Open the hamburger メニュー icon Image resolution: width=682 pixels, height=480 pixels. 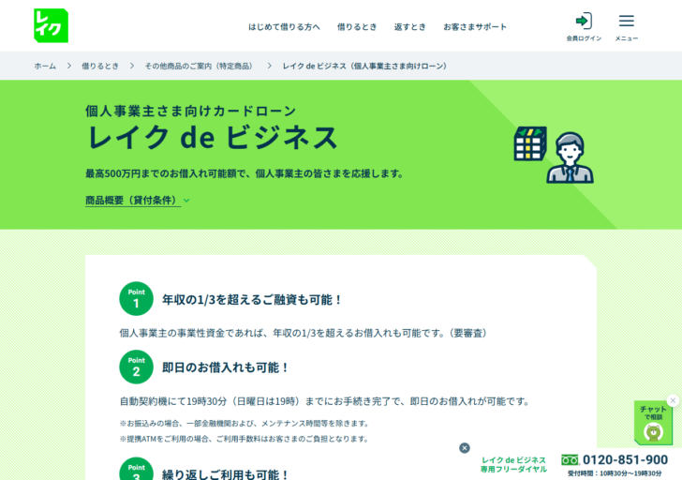tap(627, 27)
